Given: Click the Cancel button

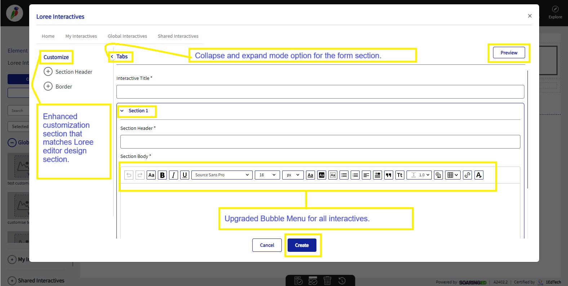Looking at the screenshot, I should (267, 245).
